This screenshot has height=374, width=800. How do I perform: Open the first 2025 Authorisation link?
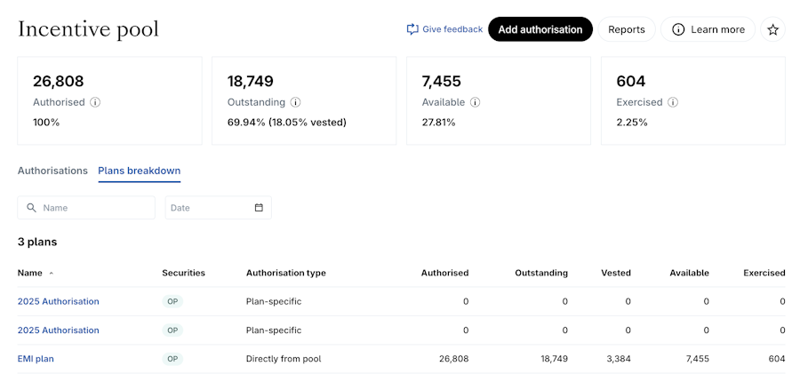pos(59,301)
